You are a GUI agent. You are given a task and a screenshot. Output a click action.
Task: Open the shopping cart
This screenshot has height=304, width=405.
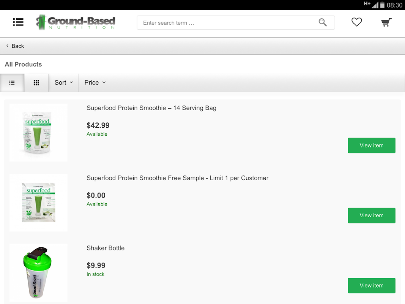click(386, 22)
